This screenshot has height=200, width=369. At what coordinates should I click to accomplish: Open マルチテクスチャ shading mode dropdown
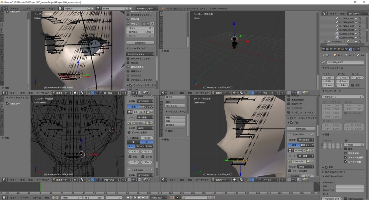point(140,54)
